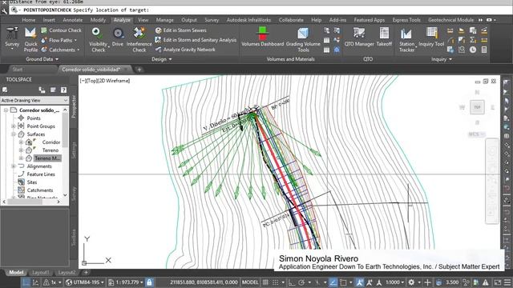This screenshot has height=288, width=513.
Task: Run Interference Check
Action: pos(139,39)
